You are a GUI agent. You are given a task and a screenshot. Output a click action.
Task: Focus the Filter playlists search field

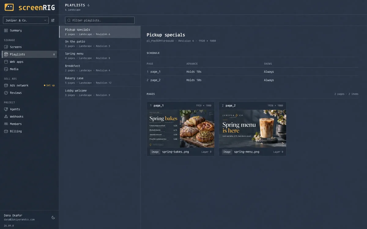[100, 20]
